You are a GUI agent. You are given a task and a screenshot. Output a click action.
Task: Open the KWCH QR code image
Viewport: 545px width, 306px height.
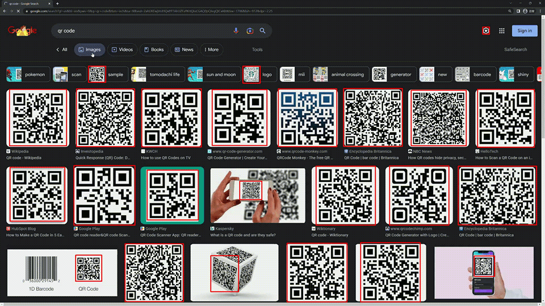(171, 118)
